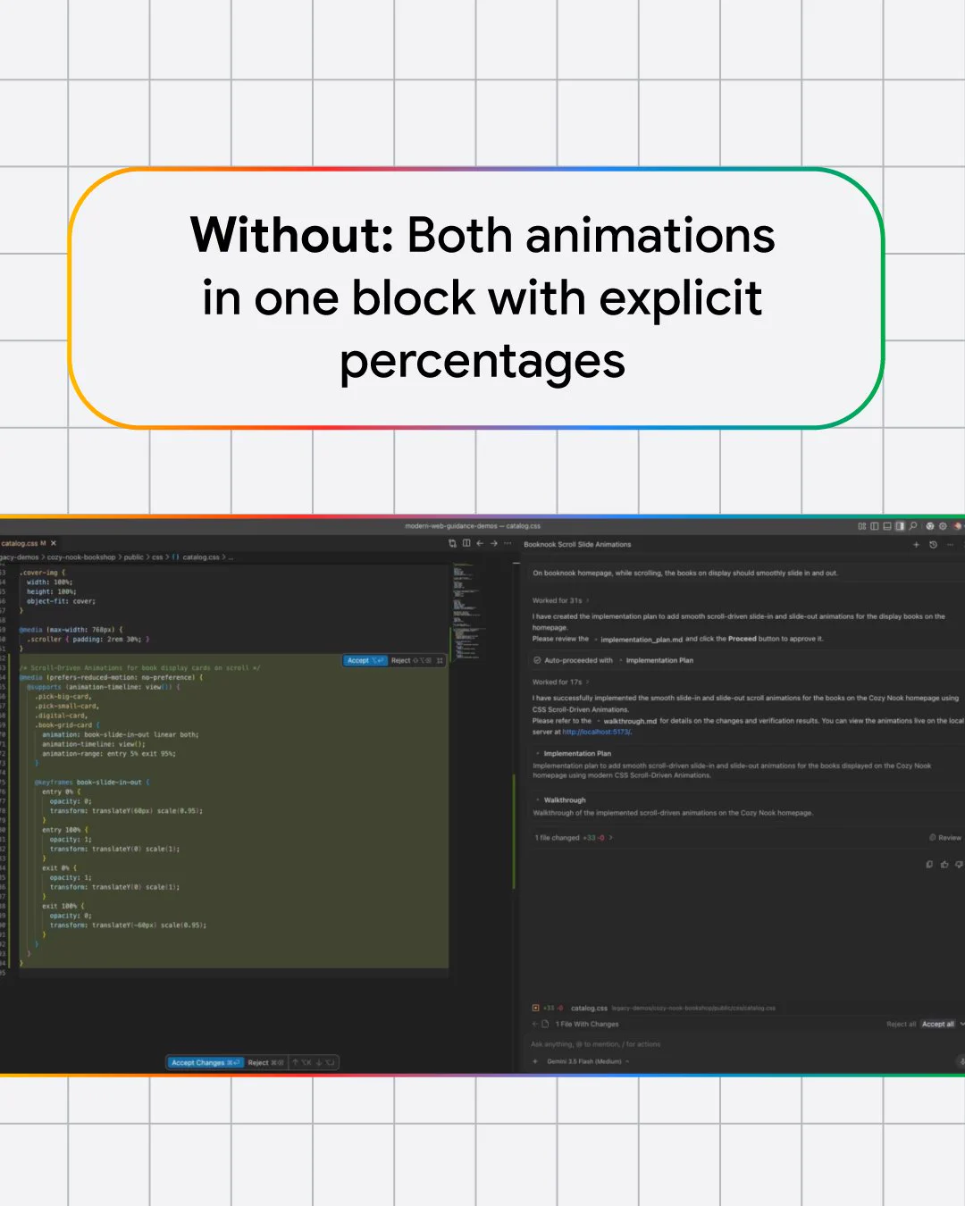Open compare changes icon in editor toolbar
Viewport: 965px width, 1206px height.
[452, 543]
